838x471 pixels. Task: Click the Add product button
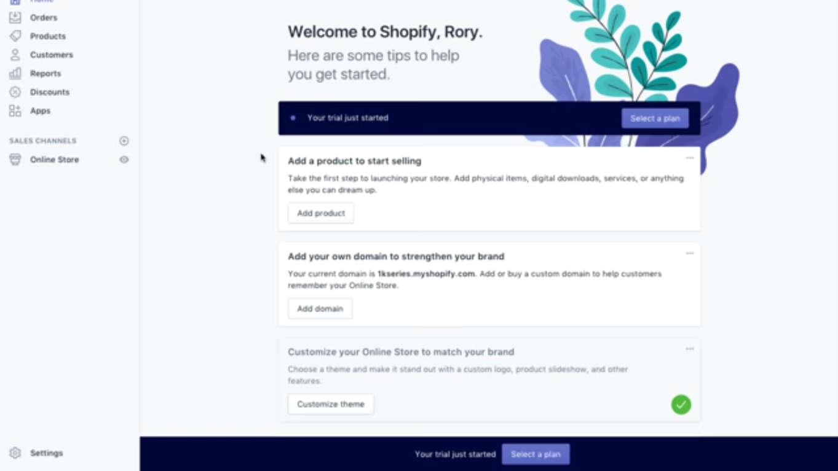point(321,213)
